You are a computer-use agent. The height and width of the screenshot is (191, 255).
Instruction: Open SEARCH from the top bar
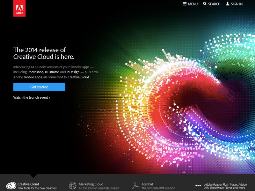(x=214, y=4)
